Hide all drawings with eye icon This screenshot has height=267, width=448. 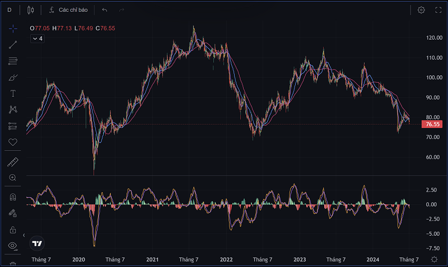pyautogui.click(x=12, y=245)
